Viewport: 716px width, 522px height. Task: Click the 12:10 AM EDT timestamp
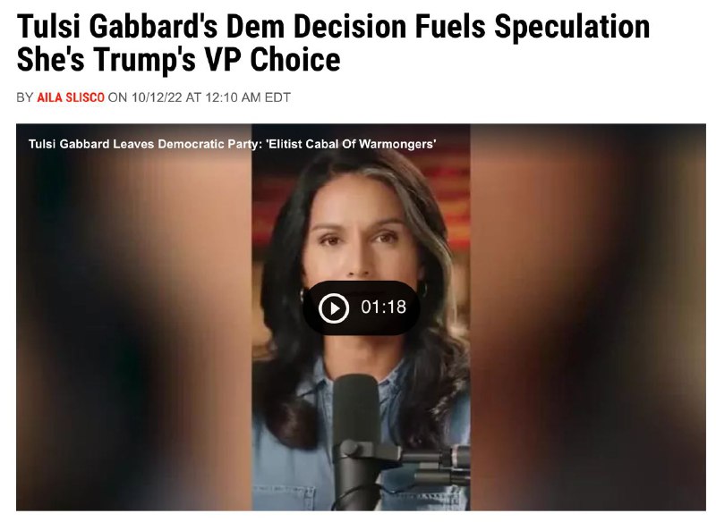(x=248, y=97)
